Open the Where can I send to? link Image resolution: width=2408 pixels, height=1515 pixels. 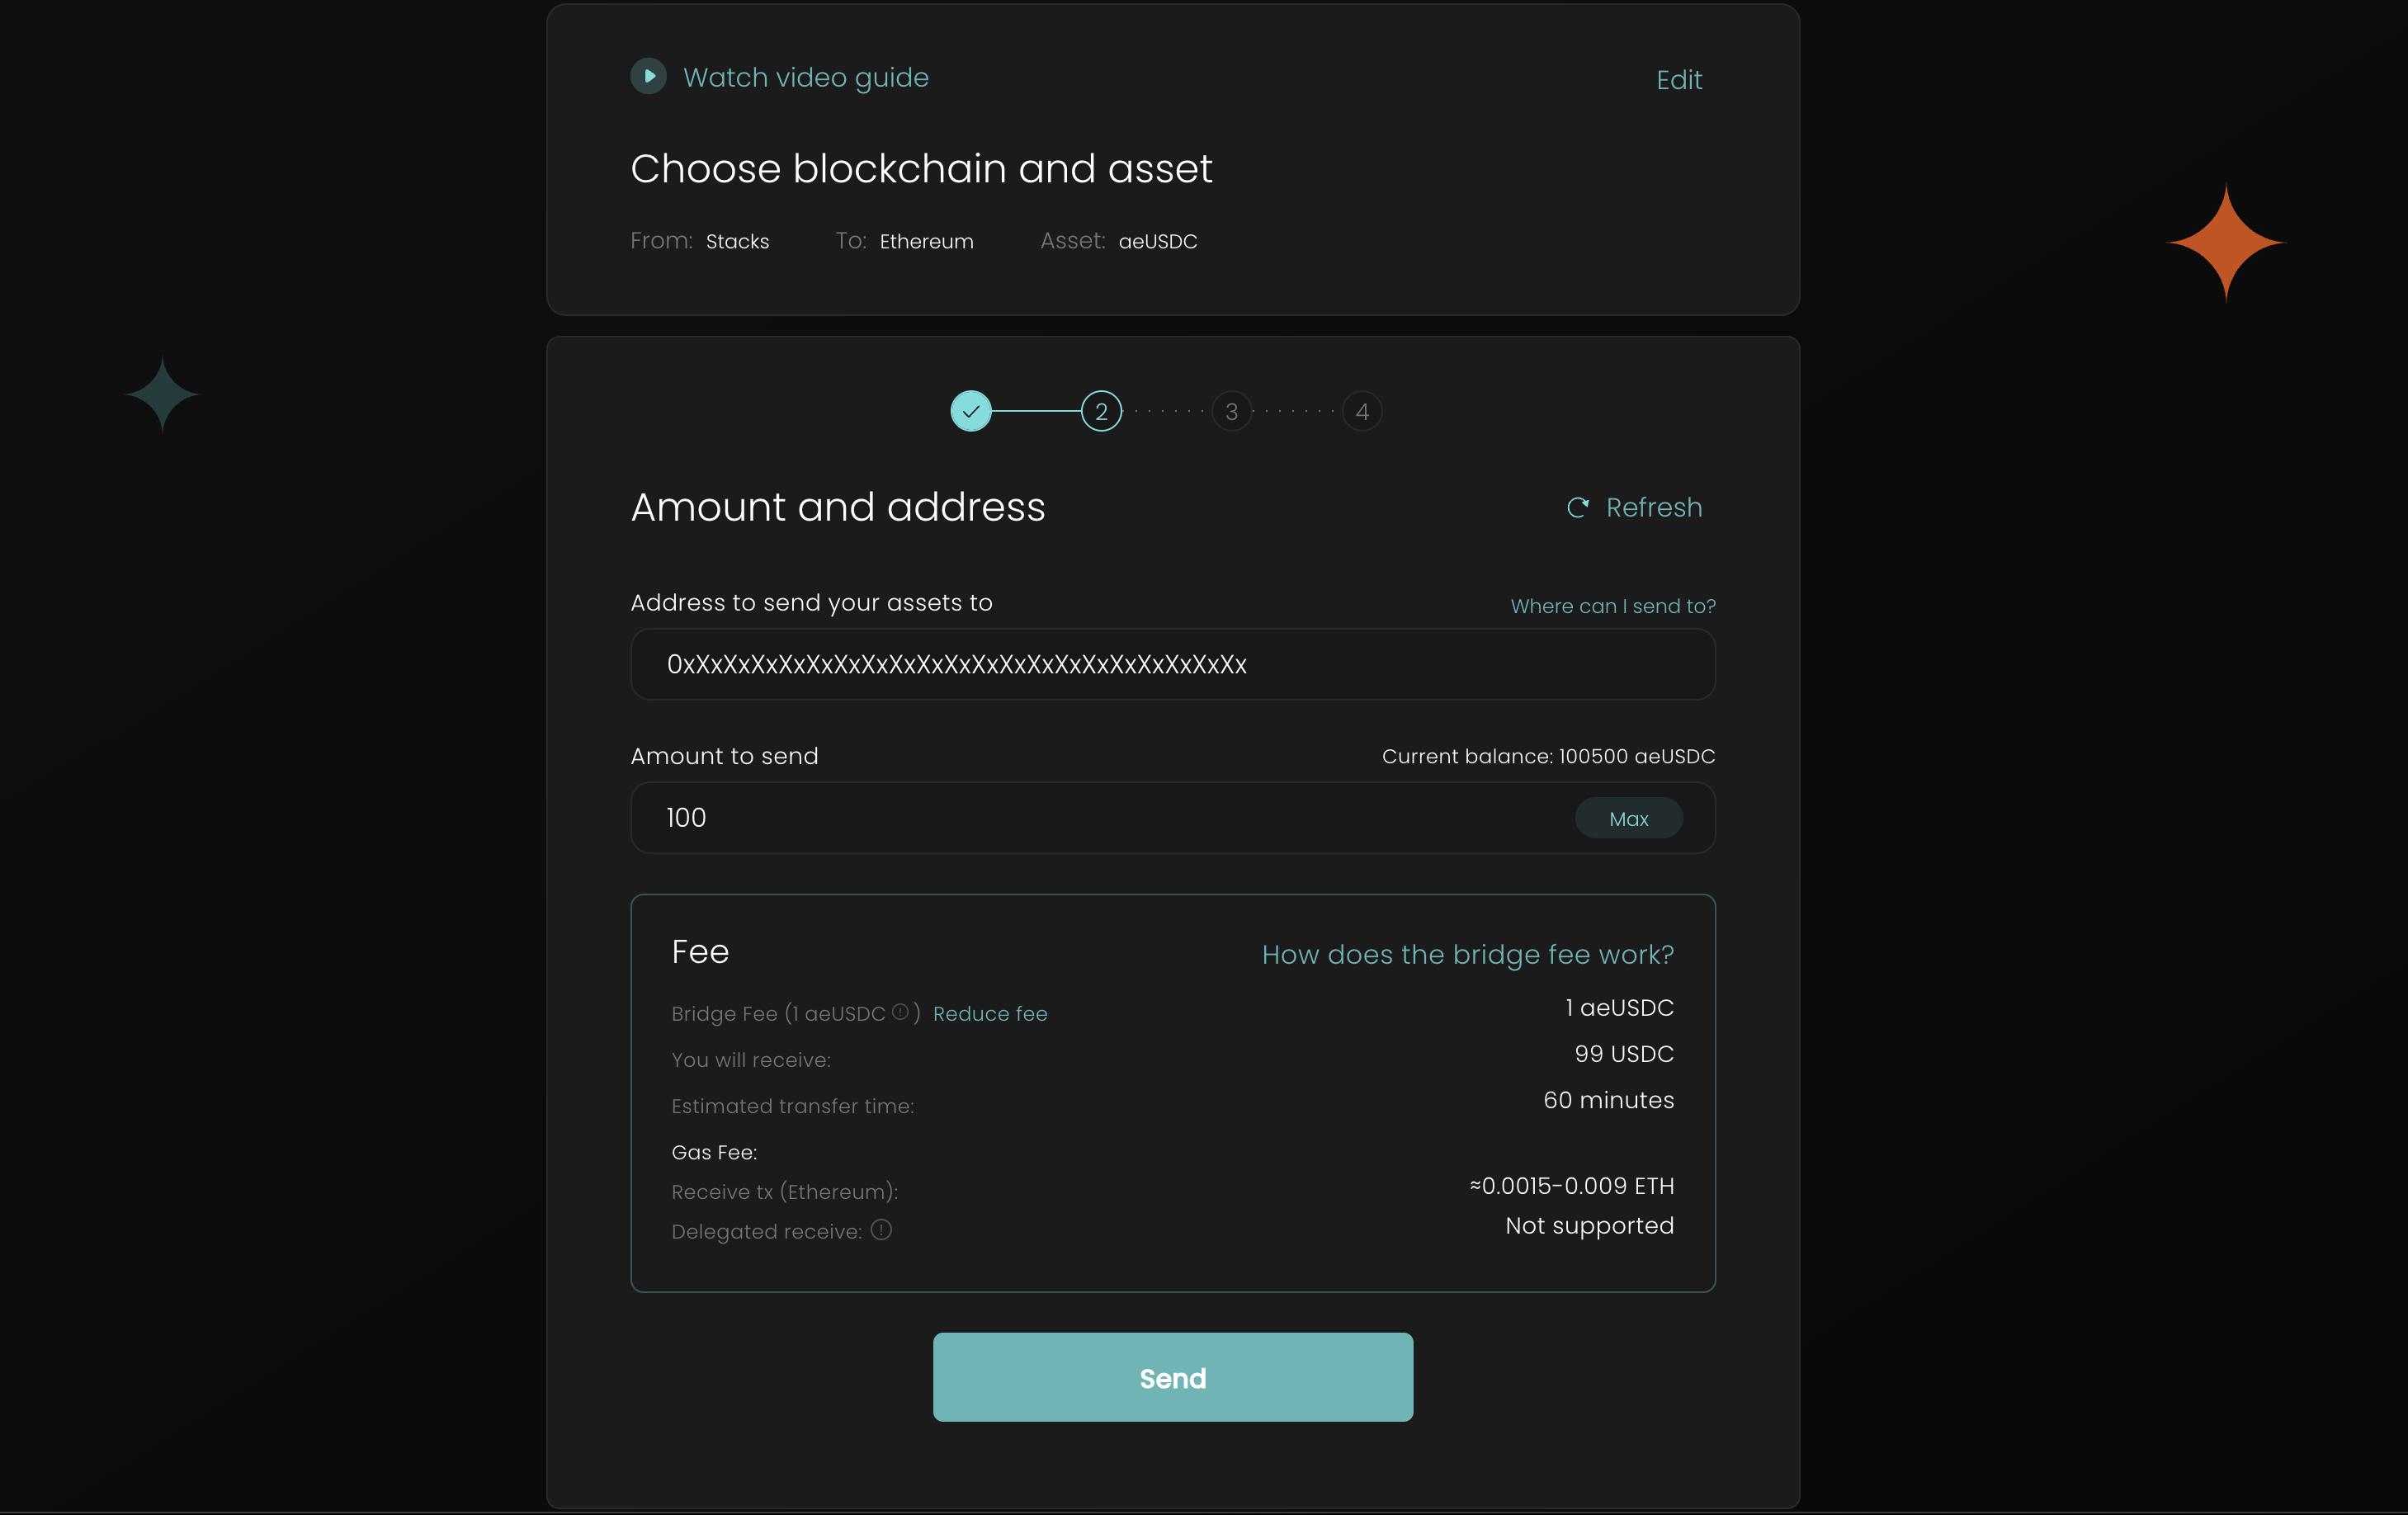pyautogui.click(x=1613, y=606)
